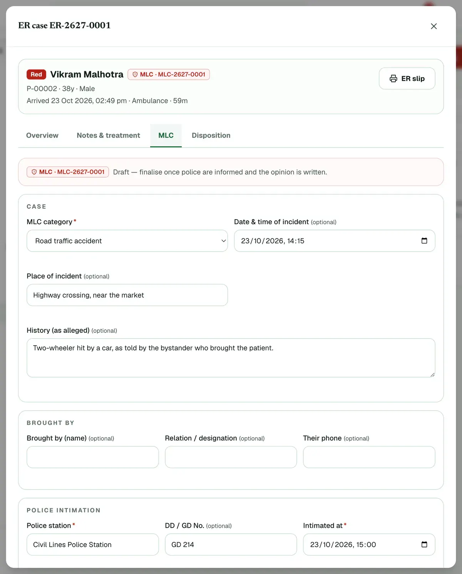Click the Red triage badge

point(36,74)
